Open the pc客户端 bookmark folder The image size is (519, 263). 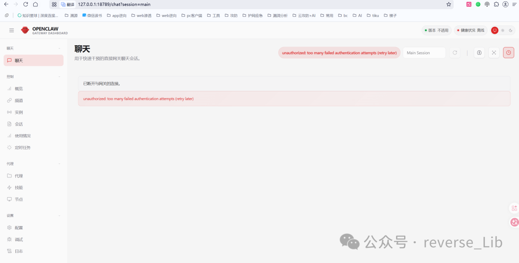(x=192, y=15)
